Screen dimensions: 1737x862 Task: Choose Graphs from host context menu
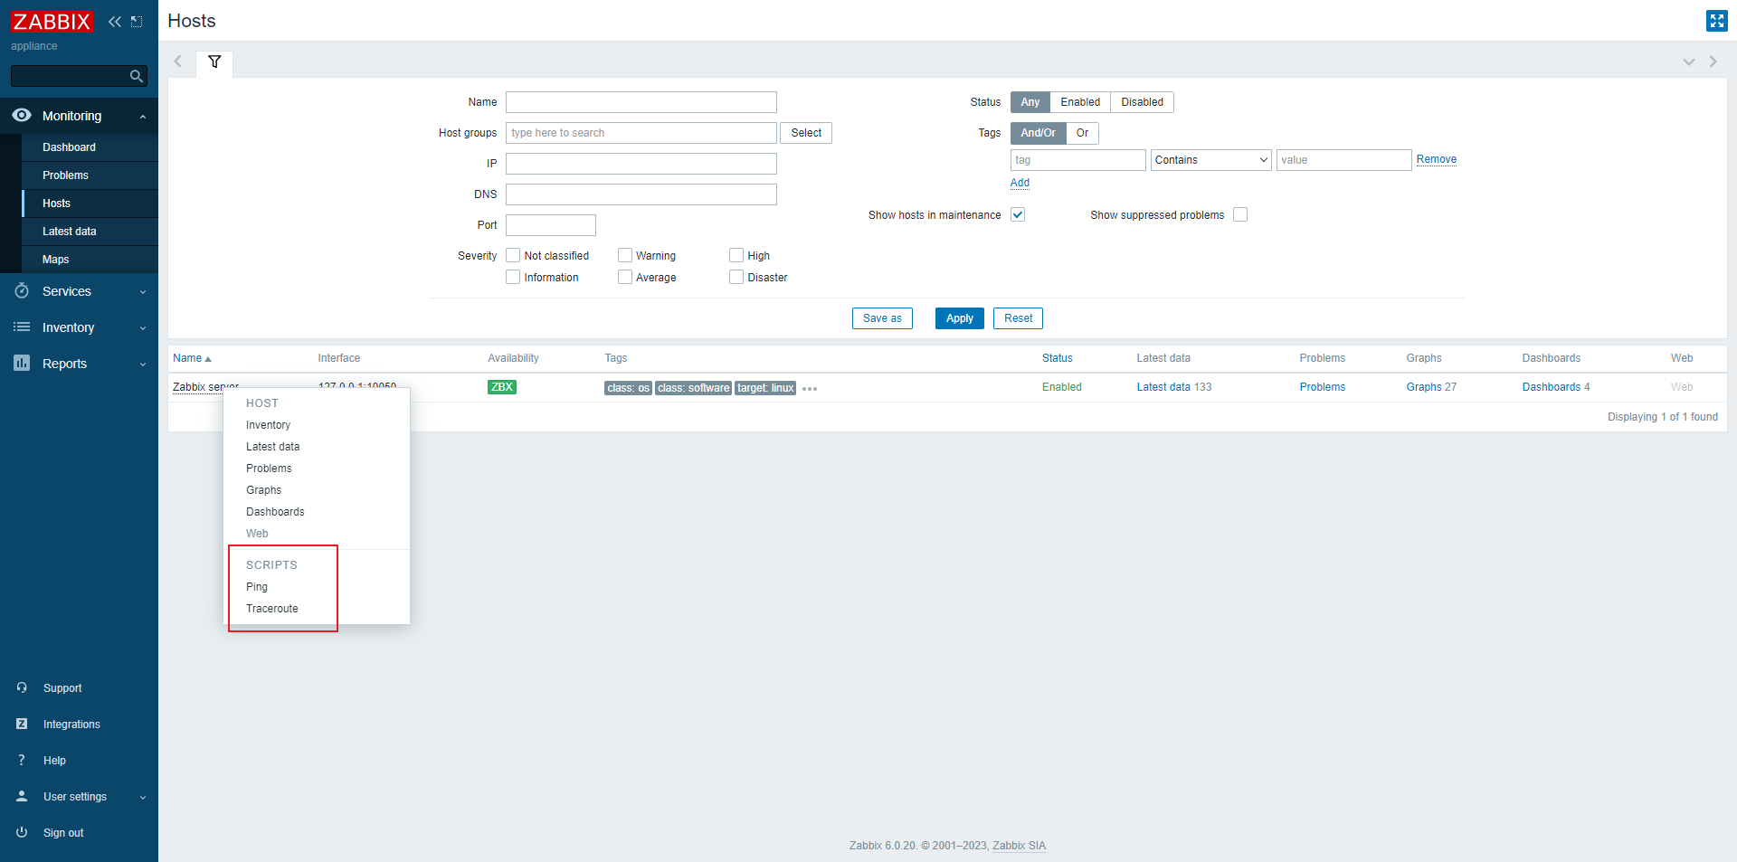(317, 490)
